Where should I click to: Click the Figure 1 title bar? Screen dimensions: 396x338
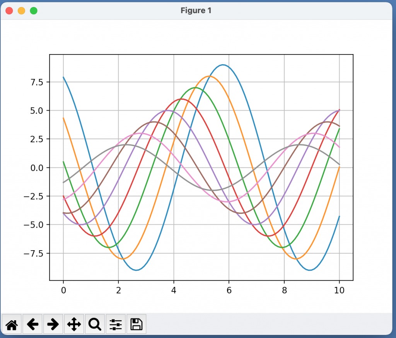click(196, 10)
